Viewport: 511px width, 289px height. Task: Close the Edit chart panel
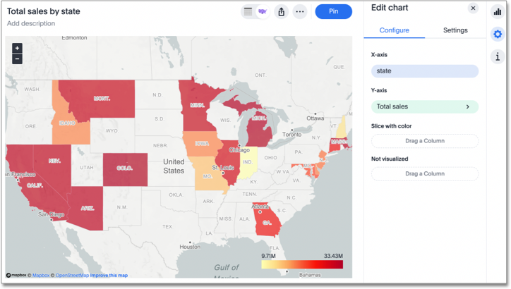coord(473,8)
